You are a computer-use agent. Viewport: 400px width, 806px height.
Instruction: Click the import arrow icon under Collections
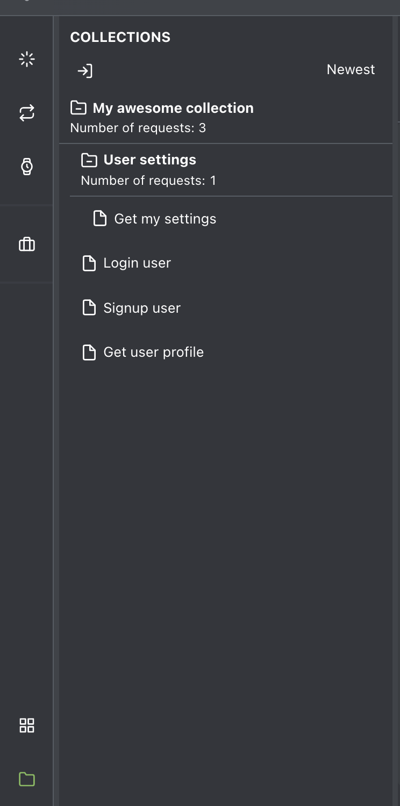[x=85, y=70]
